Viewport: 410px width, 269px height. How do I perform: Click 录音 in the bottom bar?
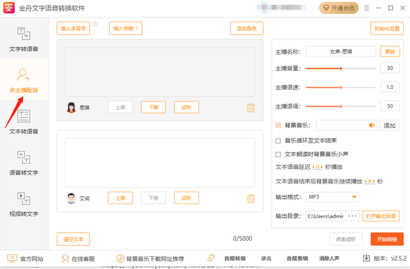click(266, 259)
